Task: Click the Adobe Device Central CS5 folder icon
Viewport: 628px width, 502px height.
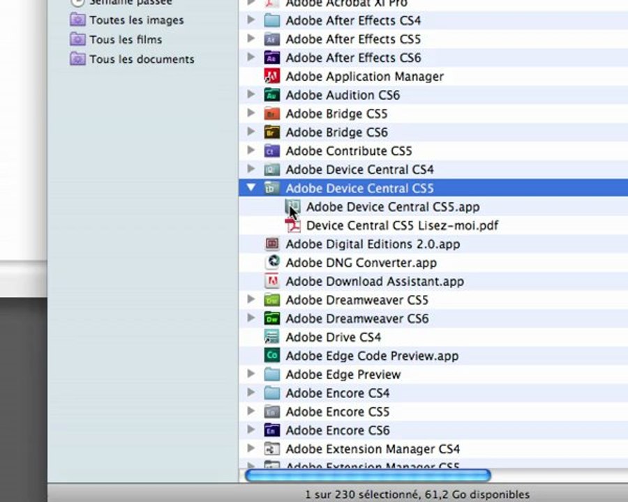Action: pyautogui.click(x=272, y=188)
